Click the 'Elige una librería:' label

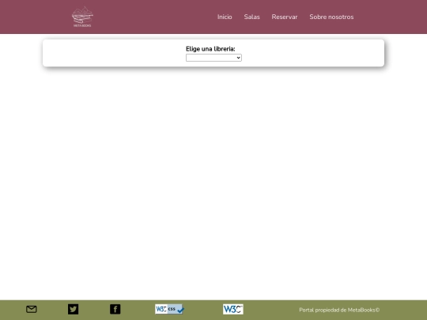(x=210, y=49)
